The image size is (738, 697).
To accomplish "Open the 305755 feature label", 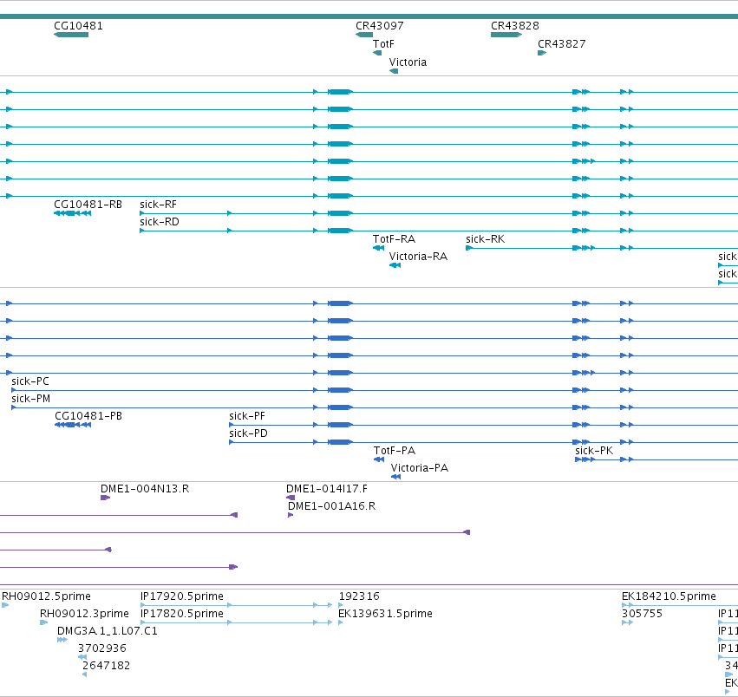I will click(642, 614).
